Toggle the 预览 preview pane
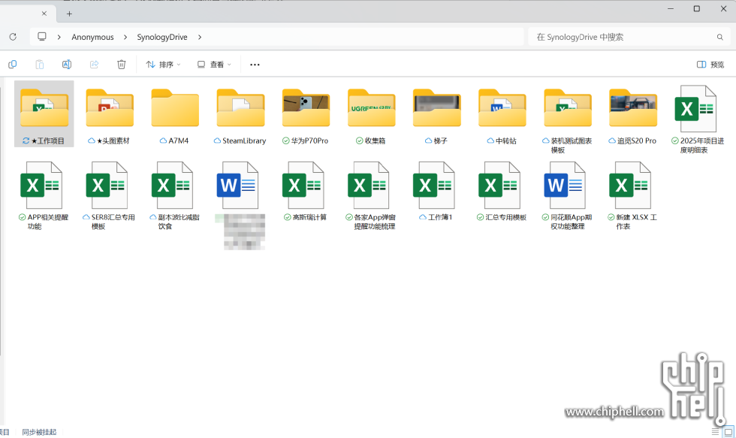Image resolution: width=736 pixels, height=438 pixels. [710, 65]
